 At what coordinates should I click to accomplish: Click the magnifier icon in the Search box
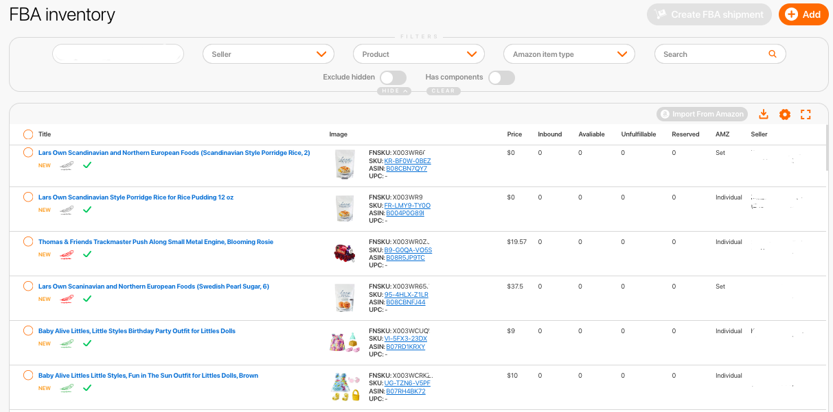tap(773, 54)
